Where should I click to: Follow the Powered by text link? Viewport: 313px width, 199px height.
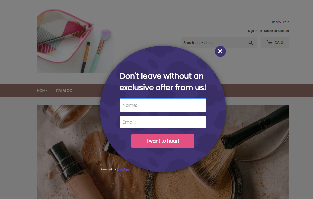pos(108,170)
